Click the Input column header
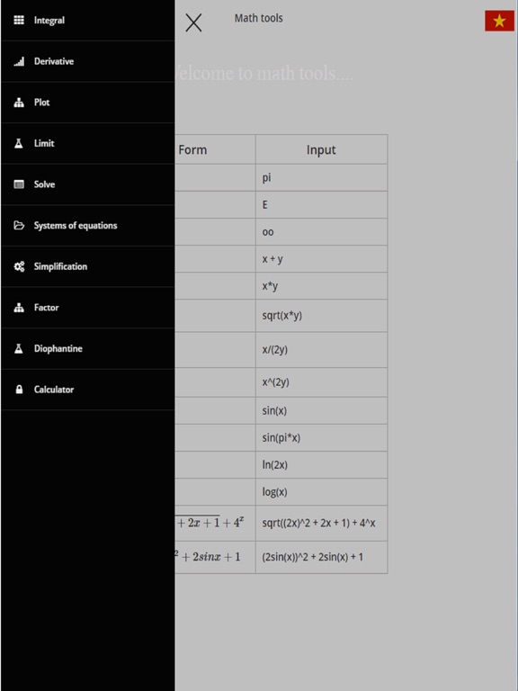This screenshot has height=691, width=518. click(x=321, y=150)
